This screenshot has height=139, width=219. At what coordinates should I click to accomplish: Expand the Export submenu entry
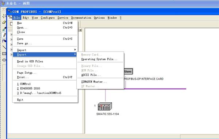(x=45, y=54)
